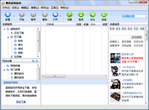The height and width of the screenshot is (110, 149).
Task: Open the 垃圾箱 trash item
Action: (x=18, y=57)
